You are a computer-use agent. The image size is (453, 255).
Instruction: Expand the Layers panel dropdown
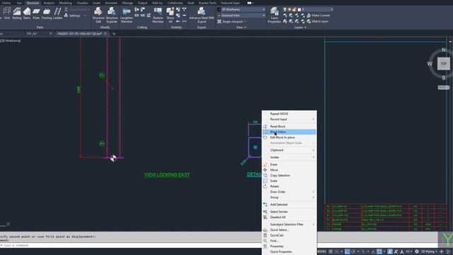tap(300, 28)
